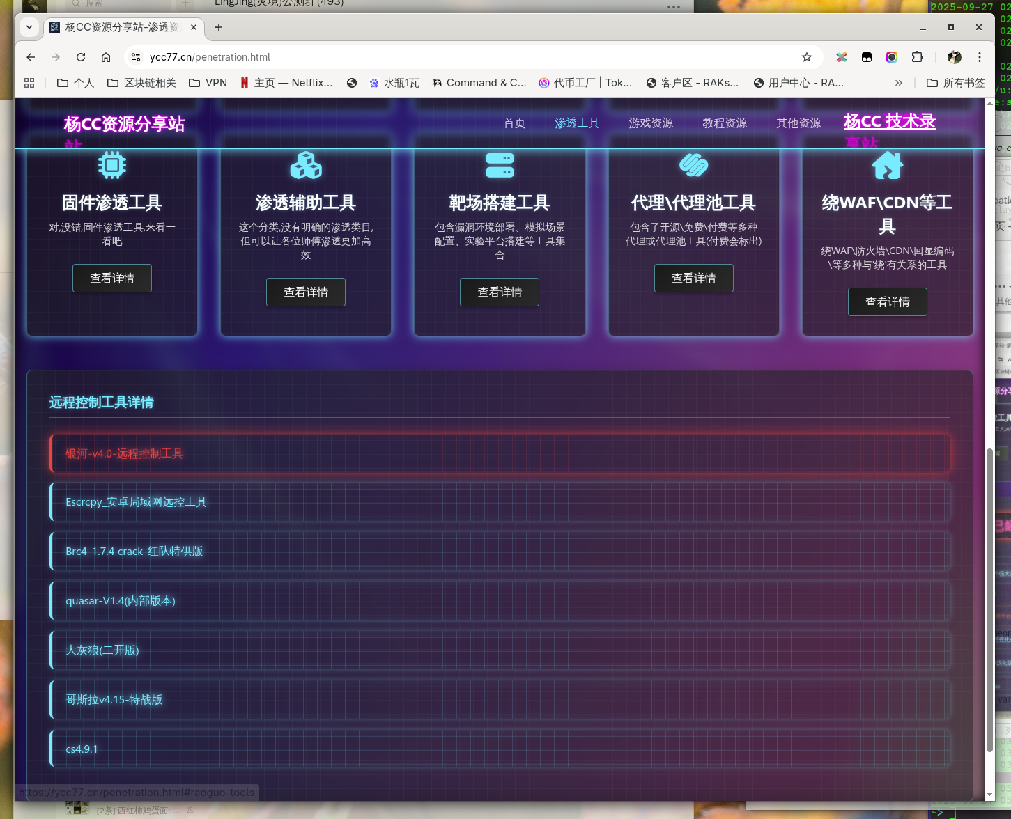Open the Extensions puzzle-piece icon
The image size is (1011, 819).
click(x=918, y=57)
